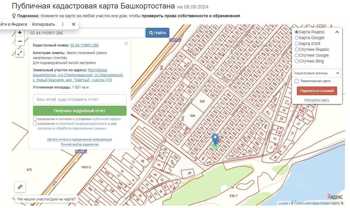Toggle fullscreen map view
The image size is (350, 208).
(20, 53)
